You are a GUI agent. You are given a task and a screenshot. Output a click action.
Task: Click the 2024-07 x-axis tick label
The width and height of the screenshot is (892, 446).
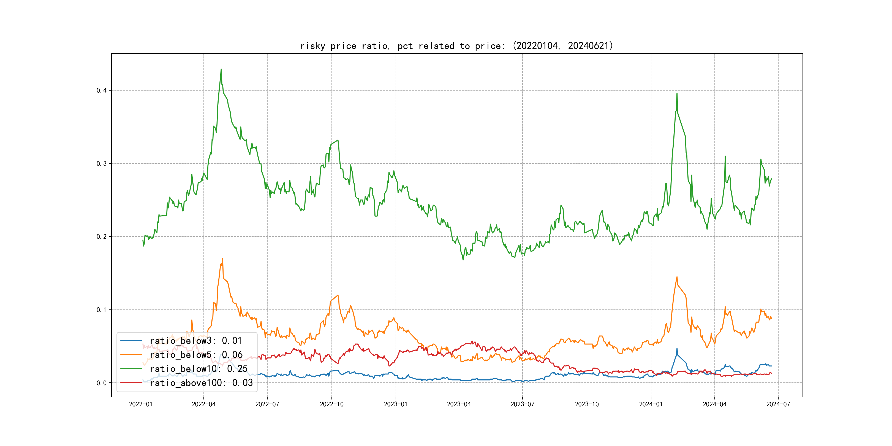tap(778, 404)
